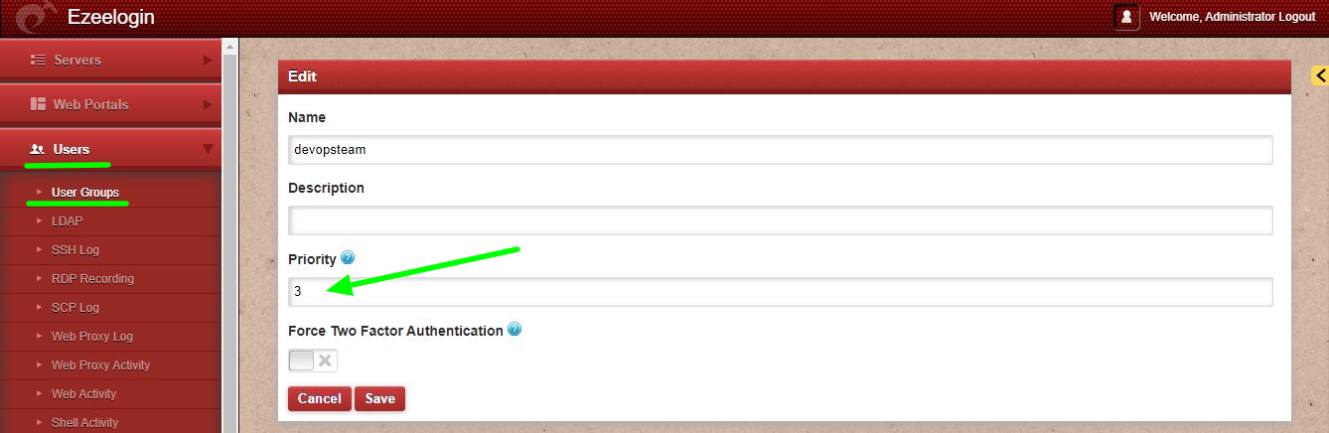1329x433 pixels.
Task: Click the Priority help question-mark icon
Action: tap(348, 257)
